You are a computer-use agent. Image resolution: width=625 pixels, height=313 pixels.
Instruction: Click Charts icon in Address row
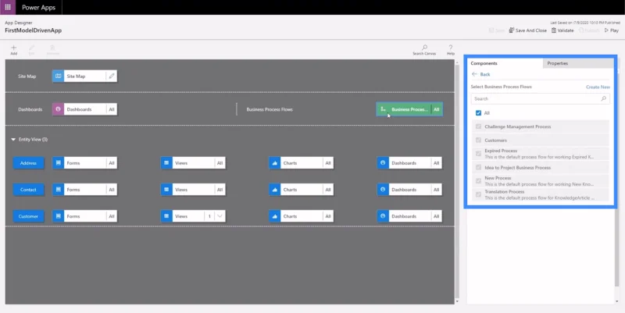tap(275, 163)
